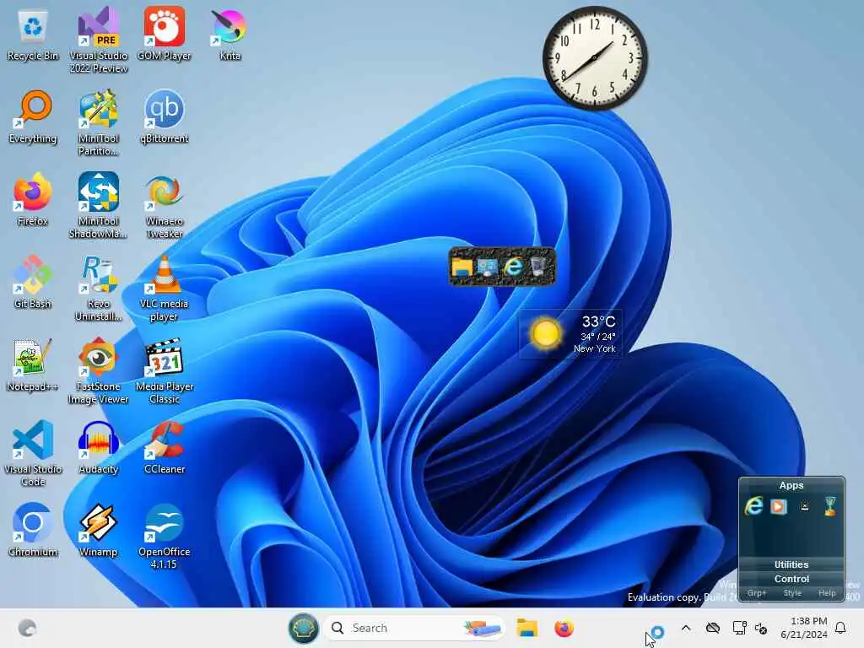
Task: Click the muted volume tray icon
Action: point(761,628)
